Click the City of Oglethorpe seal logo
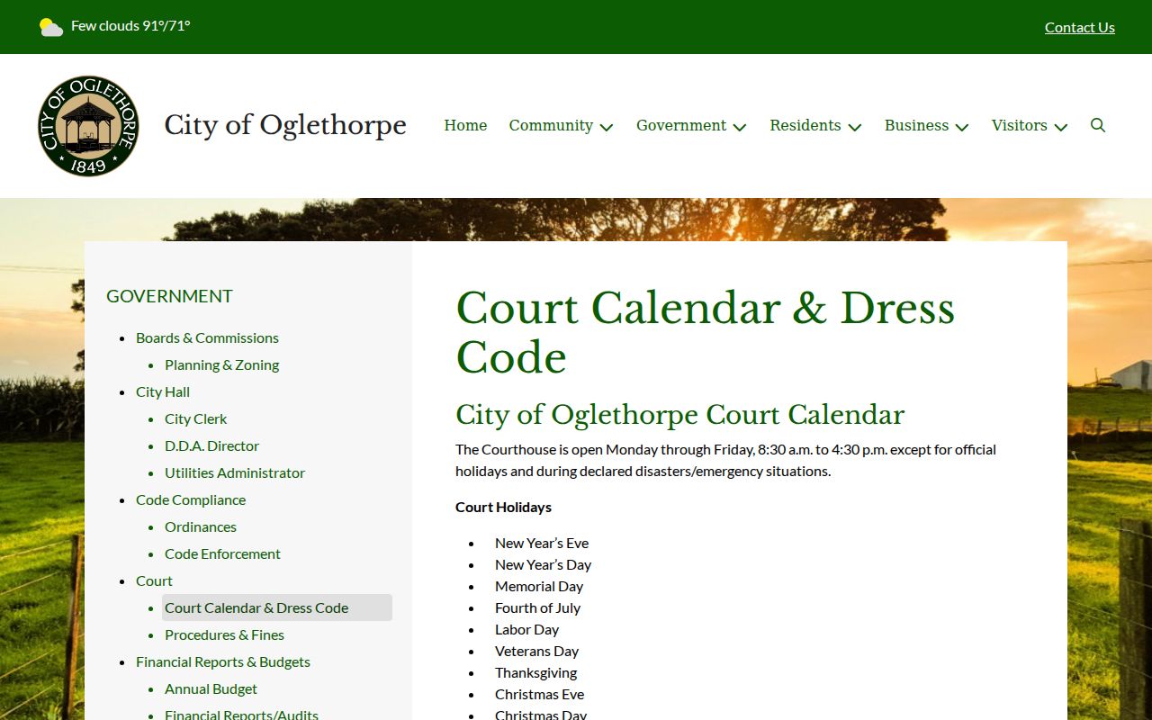 (x=88, y=126)
